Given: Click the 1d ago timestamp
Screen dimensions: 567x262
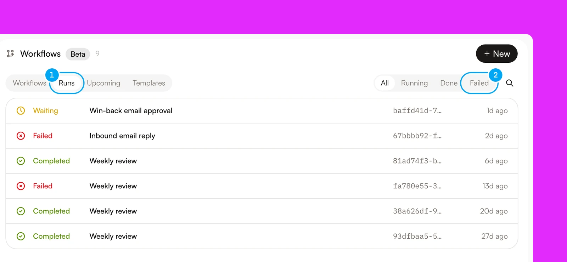Looking at the screenshot, I should [x=497, y=110].
